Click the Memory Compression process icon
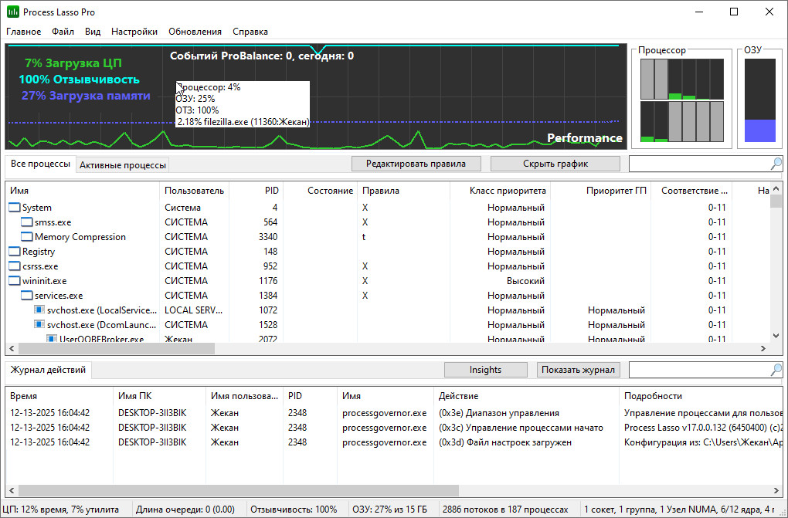Image resolution: width=788 pixels, height=518 pixels. point(27,237)
